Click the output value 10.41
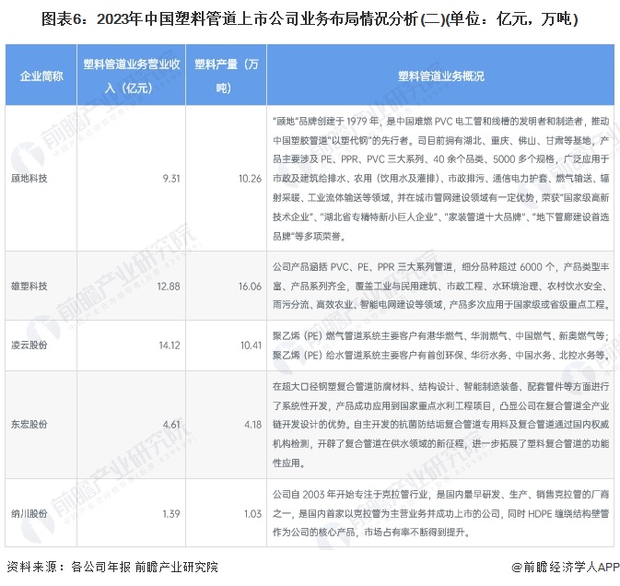620x586 pixels. pyautogui.click(x=251, y=346)
